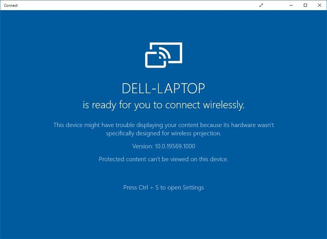The image size is (327, 239).
Task: Enter full-screen mode with diagonal arrows icon
Action: pyautogui.click(x=261, y=5)
